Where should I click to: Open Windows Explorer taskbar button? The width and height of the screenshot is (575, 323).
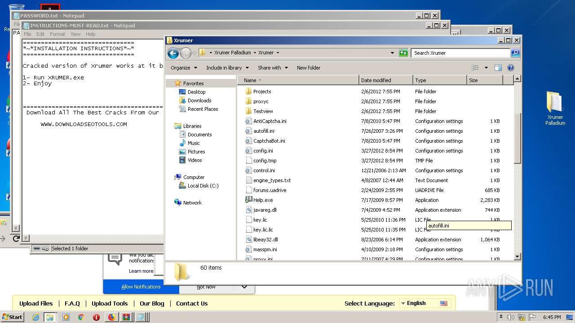coord(50,317)
